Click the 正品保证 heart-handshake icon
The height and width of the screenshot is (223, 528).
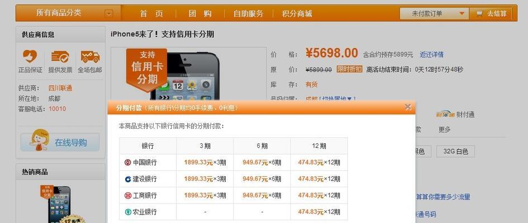click(30, 56)
